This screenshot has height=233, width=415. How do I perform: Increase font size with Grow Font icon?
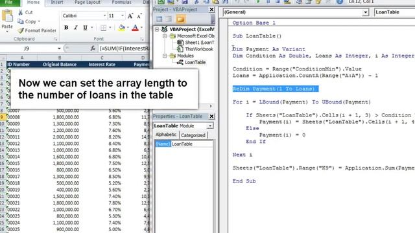point(130,16)
